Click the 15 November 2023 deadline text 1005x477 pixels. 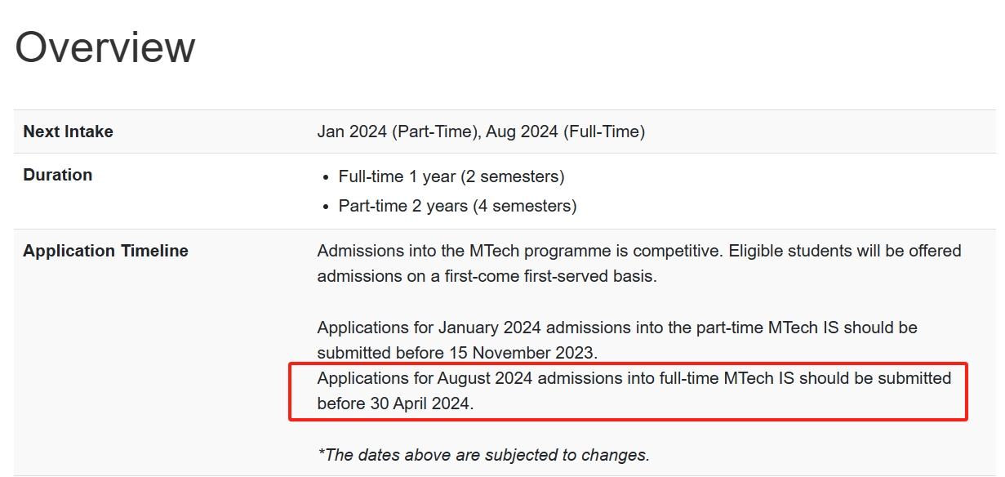click(523, 353)
